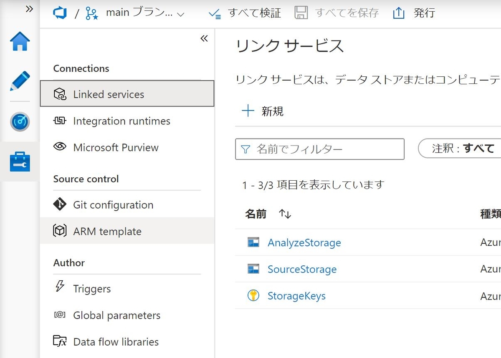Click the SourceStorage storage icon
The height and width of the screenshot is (358, 501).
[253, 269]
